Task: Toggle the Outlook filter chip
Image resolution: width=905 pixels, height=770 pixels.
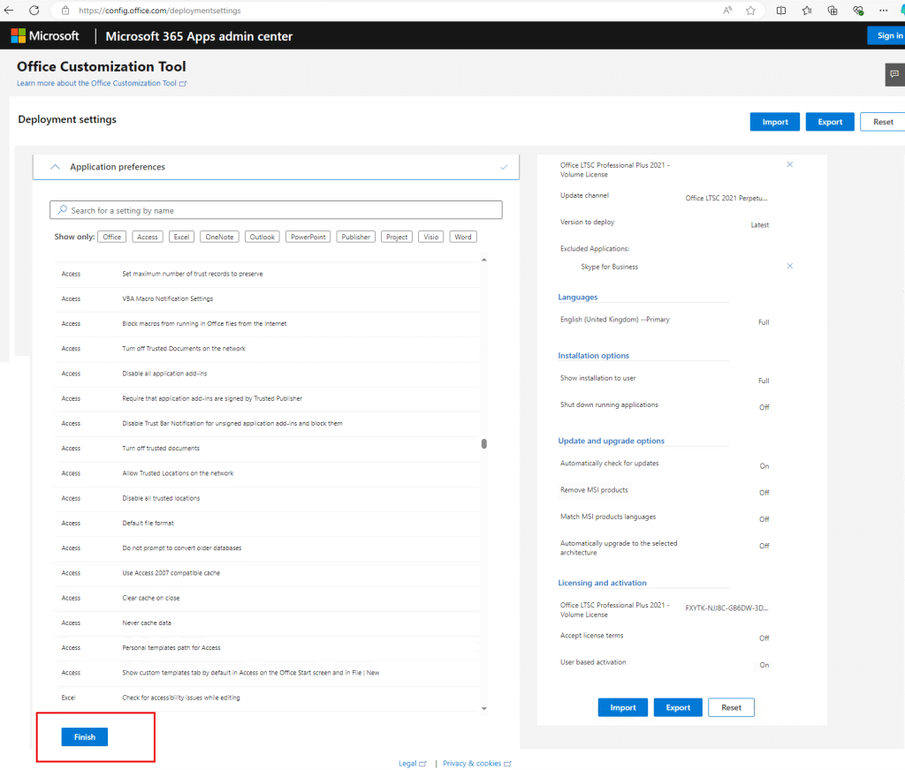Action: (262, 237)
